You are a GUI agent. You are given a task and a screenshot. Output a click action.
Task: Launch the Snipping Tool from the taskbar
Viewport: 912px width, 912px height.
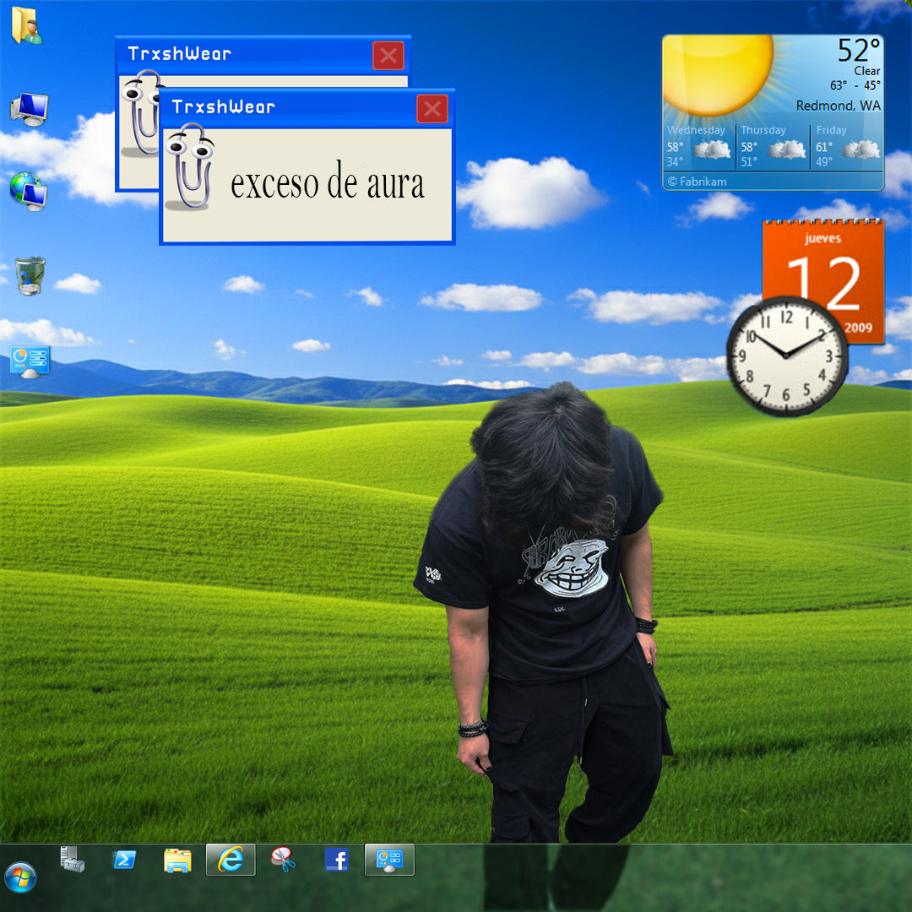tap(284, 860)
